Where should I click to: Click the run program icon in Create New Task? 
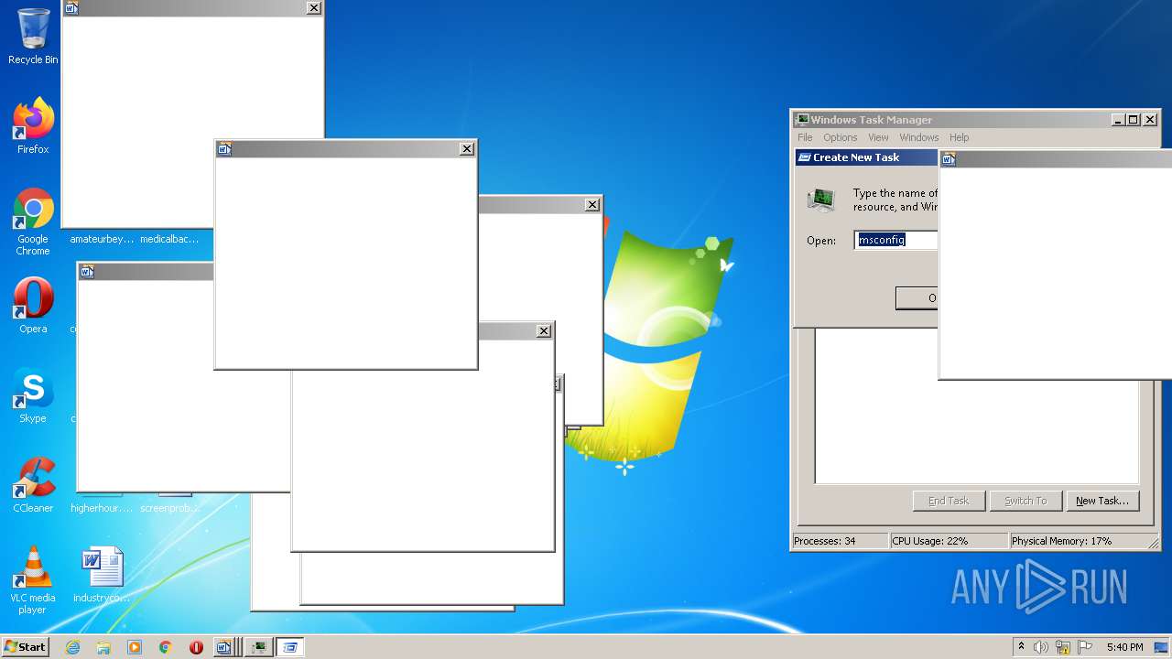821,199
